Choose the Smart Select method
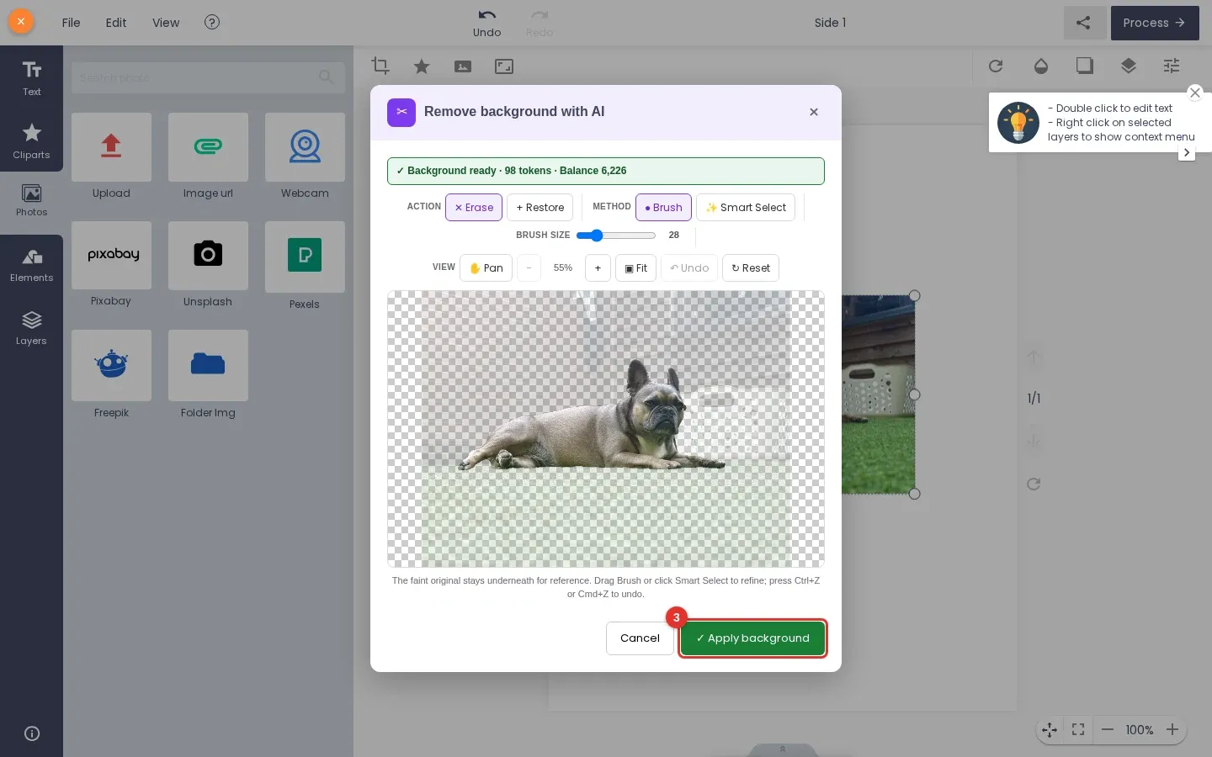 click(x=746, y=208)
